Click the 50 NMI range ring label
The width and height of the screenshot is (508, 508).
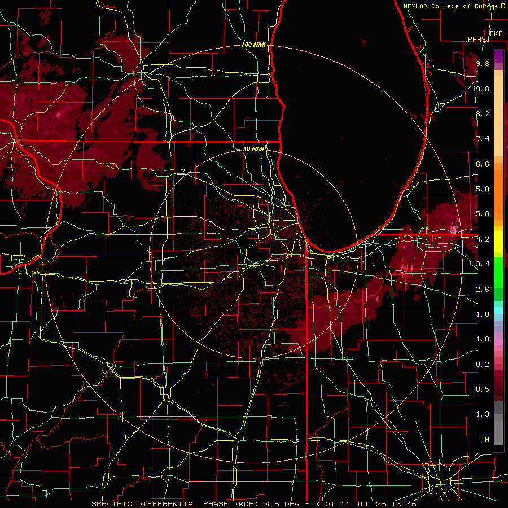point(253,149)
